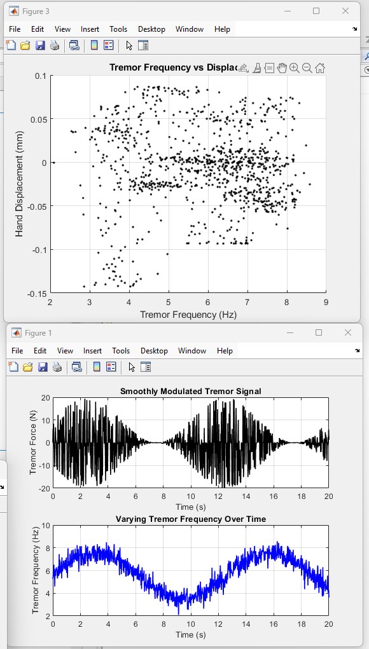Click the 'Tremor Frequency (Hz)' x-axis label in Figure 3

coord(188,315)
